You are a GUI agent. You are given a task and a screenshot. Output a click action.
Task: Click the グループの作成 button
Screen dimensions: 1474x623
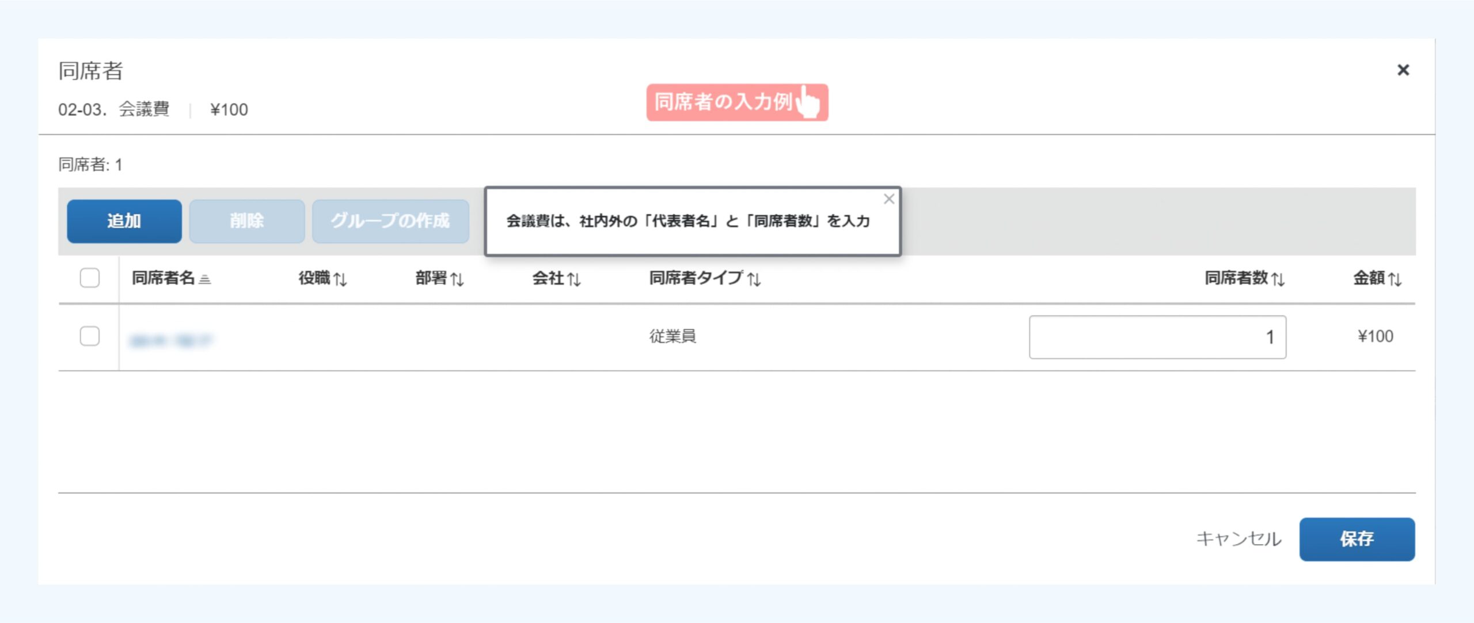(390, 221)
